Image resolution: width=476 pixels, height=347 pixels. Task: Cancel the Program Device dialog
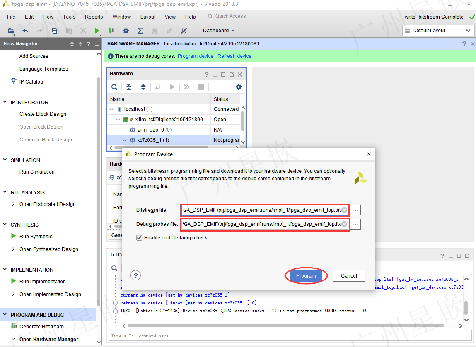click(349, 276)
